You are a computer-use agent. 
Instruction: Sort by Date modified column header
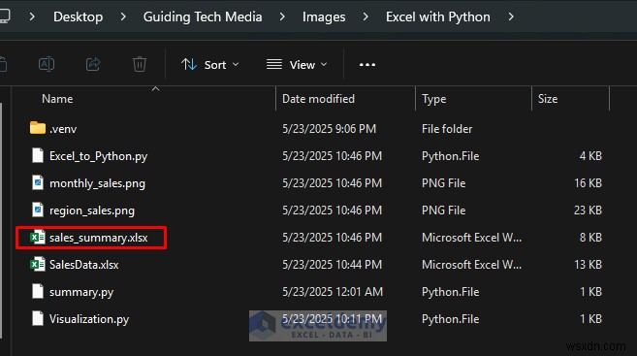tap(318, 99)
